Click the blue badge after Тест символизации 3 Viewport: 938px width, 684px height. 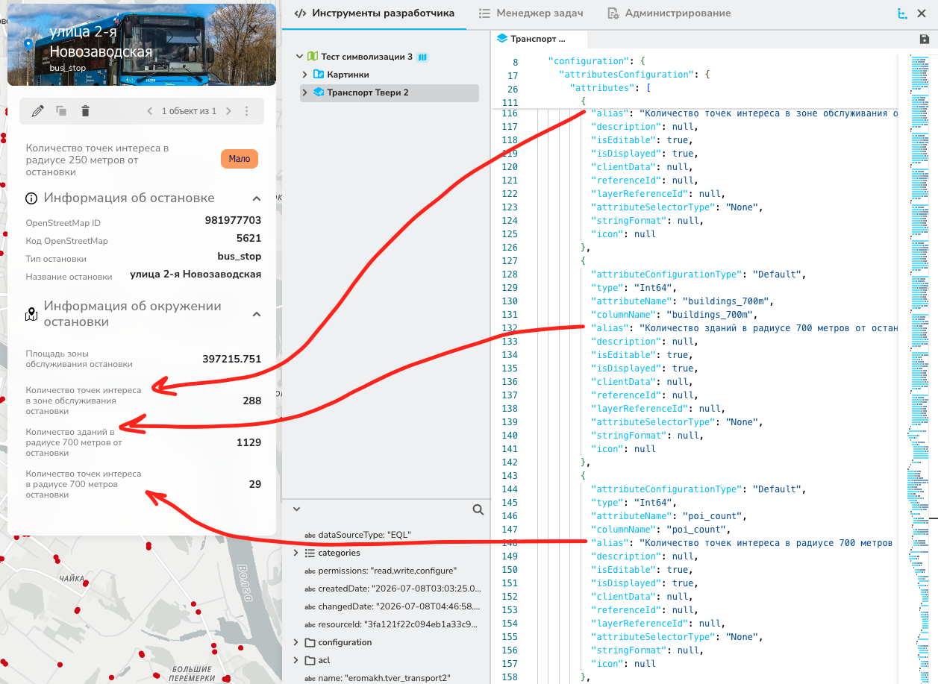point(423,57)
